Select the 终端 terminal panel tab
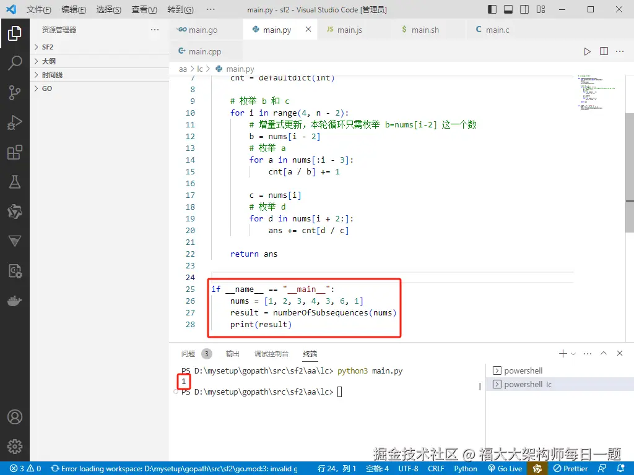This screenshot has width=634, height=475. (310, 354)
